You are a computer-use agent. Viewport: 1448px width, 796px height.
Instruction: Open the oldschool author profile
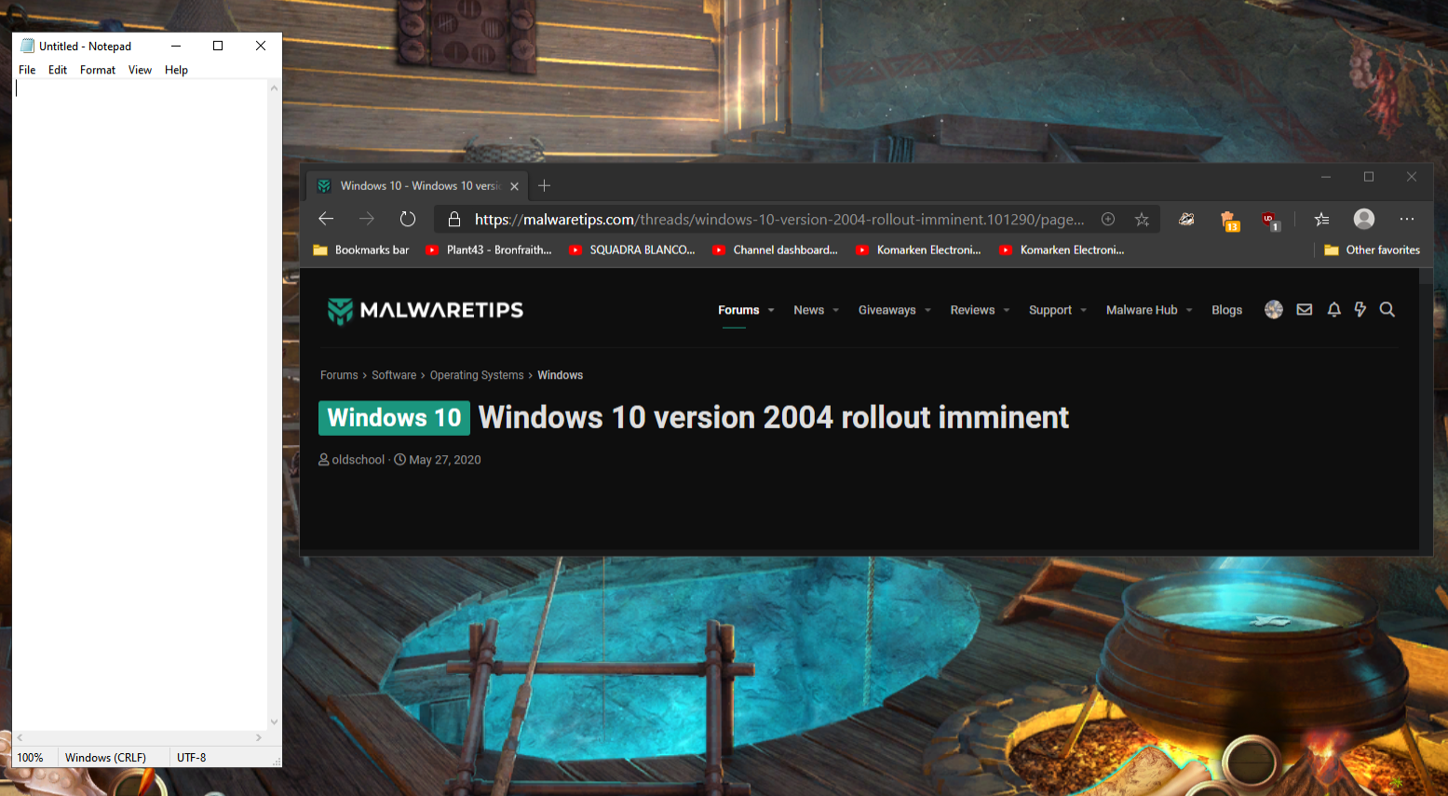[358, 460]
